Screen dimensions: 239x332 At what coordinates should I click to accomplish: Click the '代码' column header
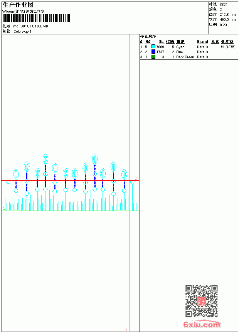click(170, 42)
